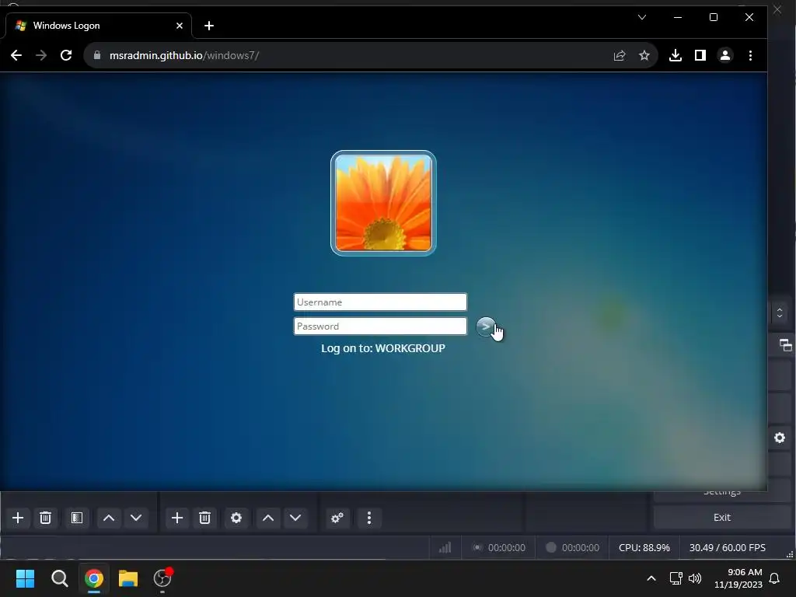Open volume speaker tray icon
Viewport: 796px width, 597px height.
[695, 578]
